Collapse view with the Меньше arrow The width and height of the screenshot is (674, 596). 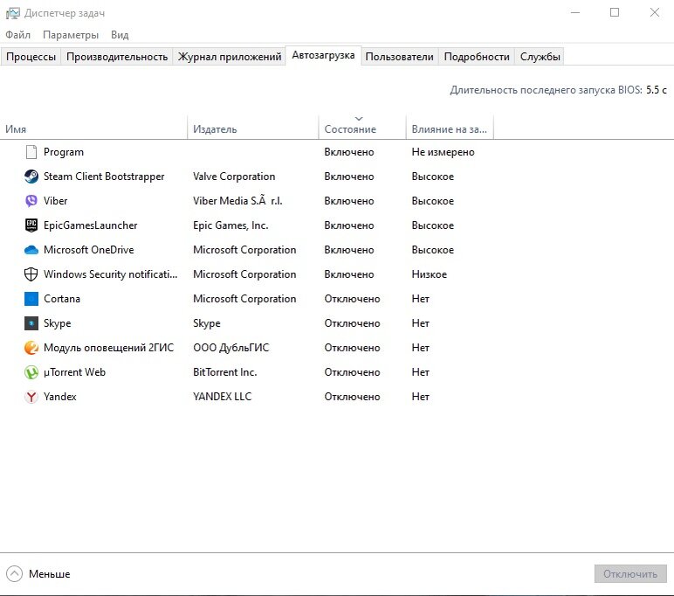(x=14, y=573)
